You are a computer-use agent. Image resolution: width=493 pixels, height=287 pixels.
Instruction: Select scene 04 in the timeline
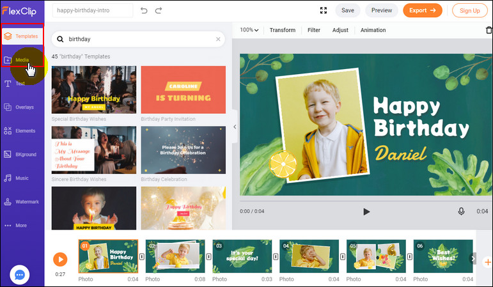coord(309,256)
